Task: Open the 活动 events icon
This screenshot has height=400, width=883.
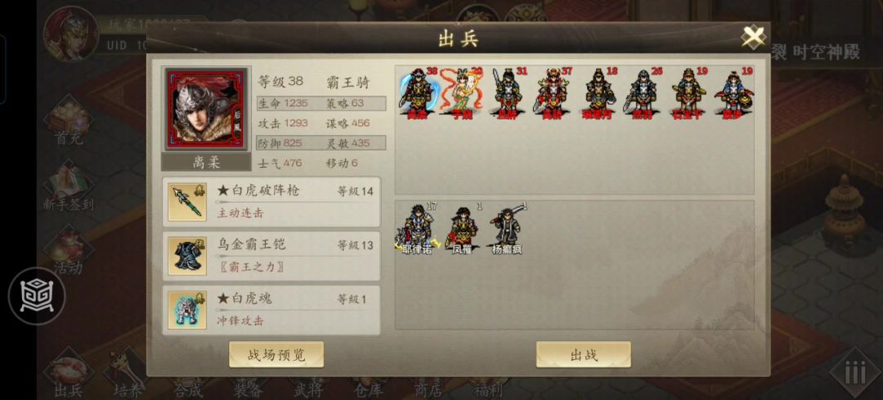Action: coord(69,251)
